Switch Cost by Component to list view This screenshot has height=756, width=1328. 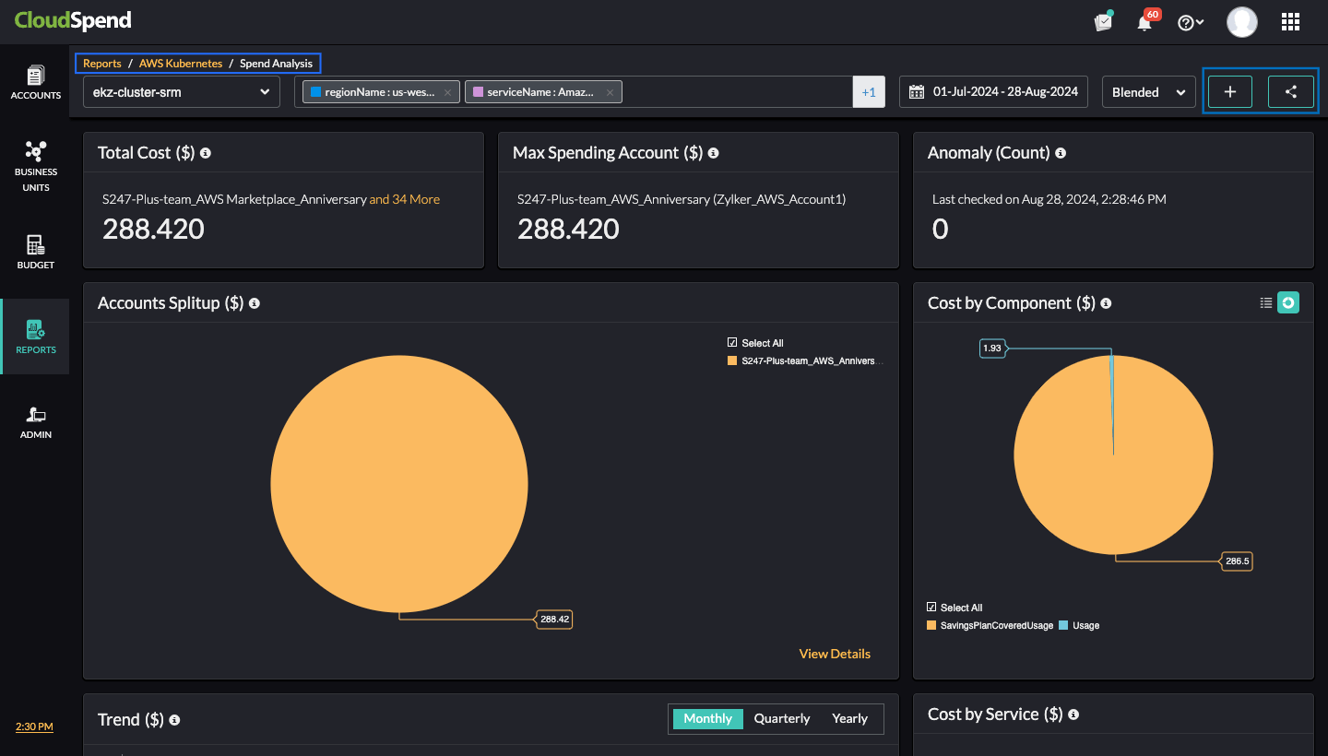[x=1266, y=303]
